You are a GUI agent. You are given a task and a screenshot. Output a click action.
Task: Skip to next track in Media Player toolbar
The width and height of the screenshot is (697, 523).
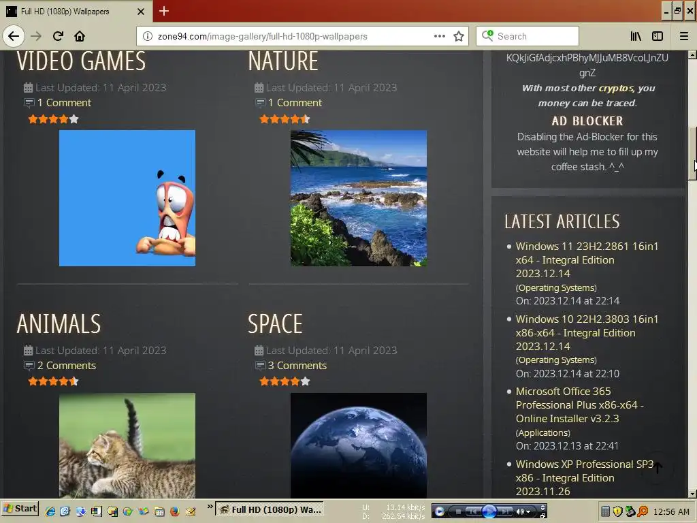(x=505, y=512)
